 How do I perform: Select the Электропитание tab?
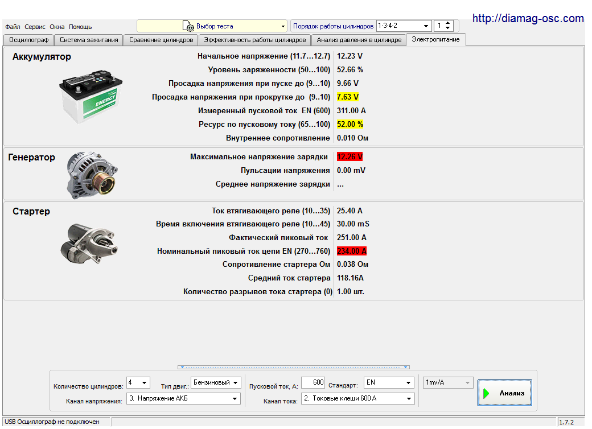(435, 39)
